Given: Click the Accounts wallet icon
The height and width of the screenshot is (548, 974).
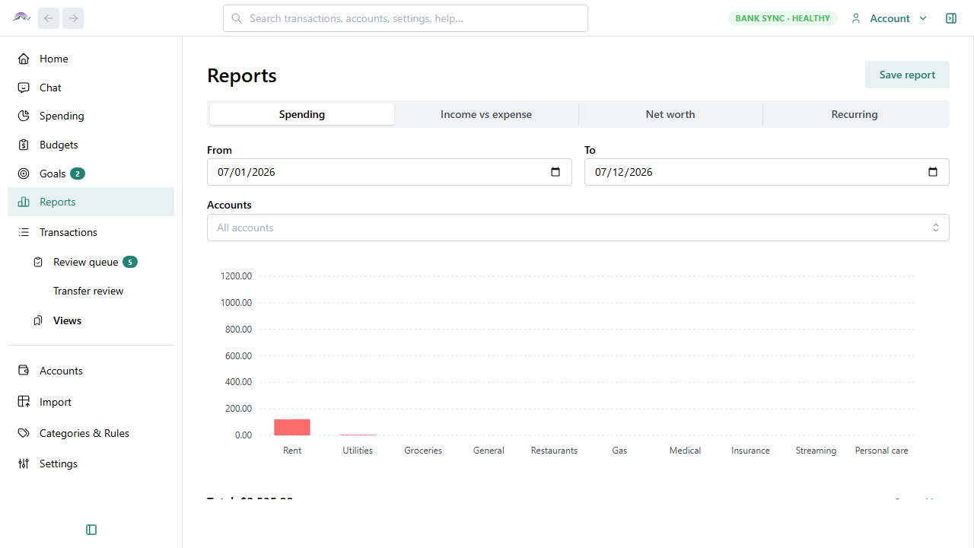Looking at the screenshot, I should (24, 371).
